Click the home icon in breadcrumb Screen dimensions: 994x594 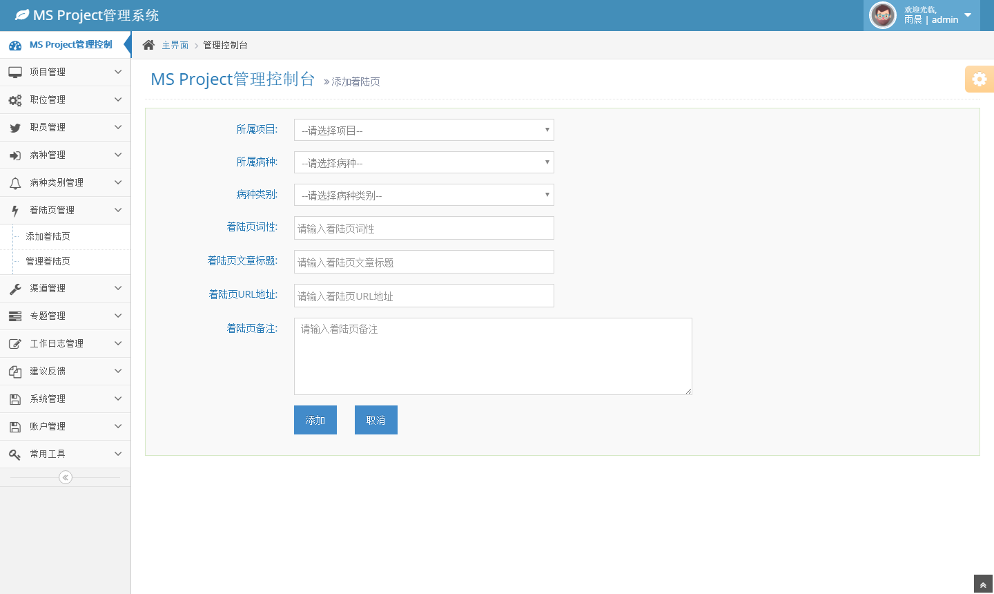(148, 45)
